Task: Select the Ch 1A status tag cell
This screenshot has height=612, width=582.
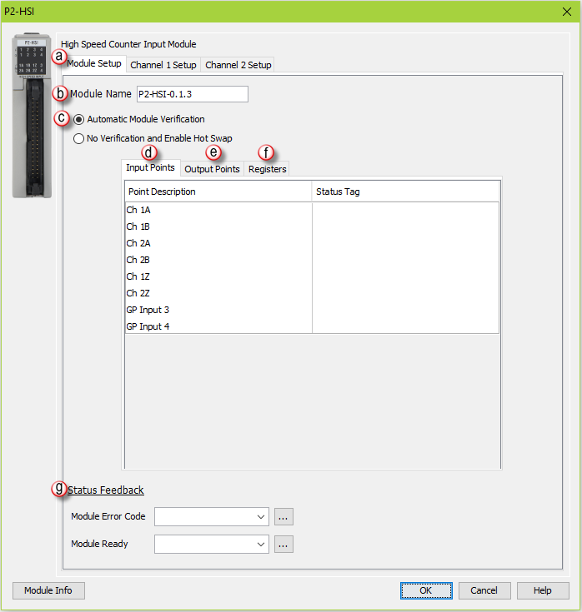Action: (405, 210)
